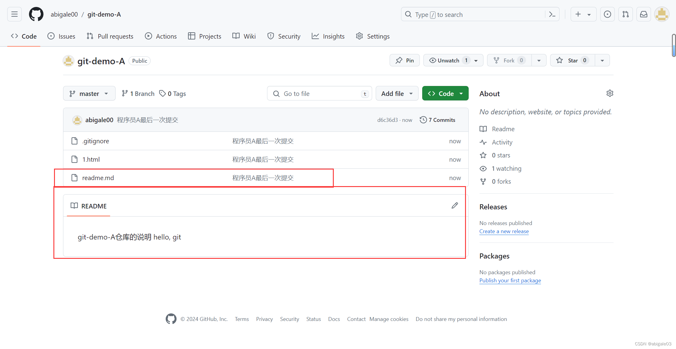Open the green Code dropdown

[445, 93]
